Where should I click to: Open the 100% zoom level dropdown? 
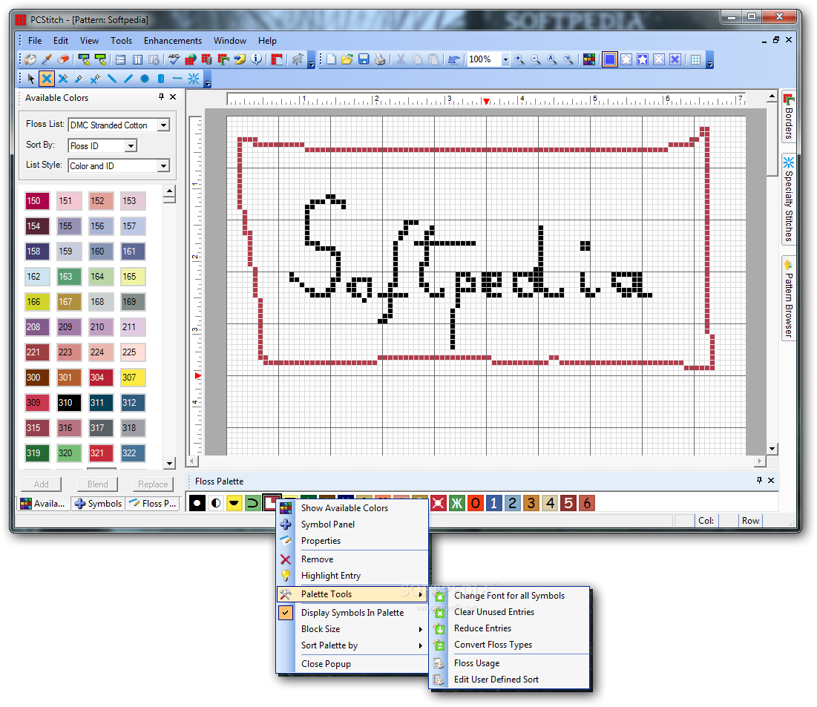(505, 59)
